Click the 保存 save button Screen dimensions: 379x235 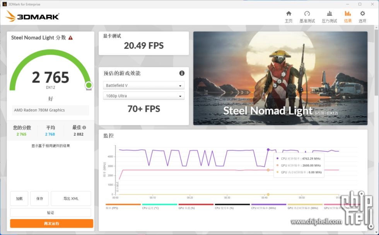pyautogui.click(x=39, y=199)
